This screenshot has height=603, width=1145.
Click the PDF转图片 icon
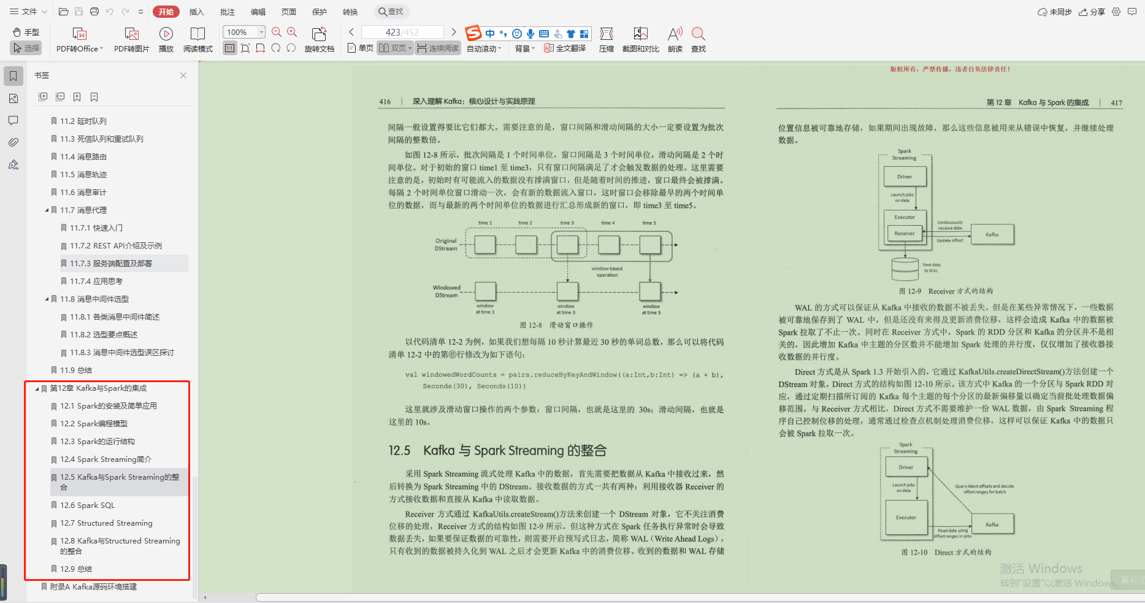click(132, 34)
